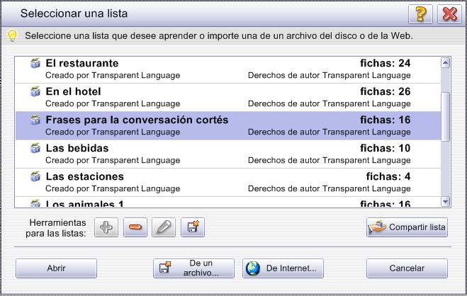This screenshot has width=467, height=296.
Task: Import a list with De un archivo
Action: (194, 268)
